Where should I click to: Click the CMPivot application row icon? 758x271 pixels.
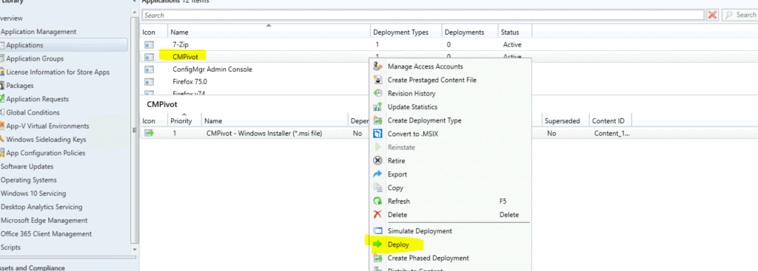[150, 57]
